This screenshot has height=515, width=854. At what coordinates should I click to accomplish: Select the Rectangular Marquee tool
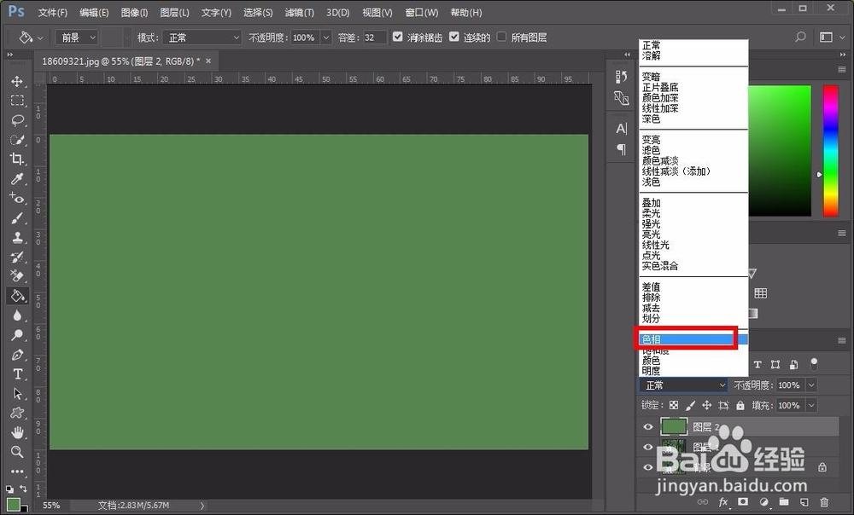[17, 101]
